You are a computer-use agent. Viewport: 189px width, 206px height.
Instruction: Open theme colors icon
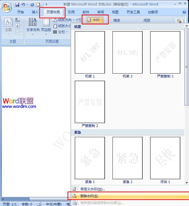[x=18, y=20]
